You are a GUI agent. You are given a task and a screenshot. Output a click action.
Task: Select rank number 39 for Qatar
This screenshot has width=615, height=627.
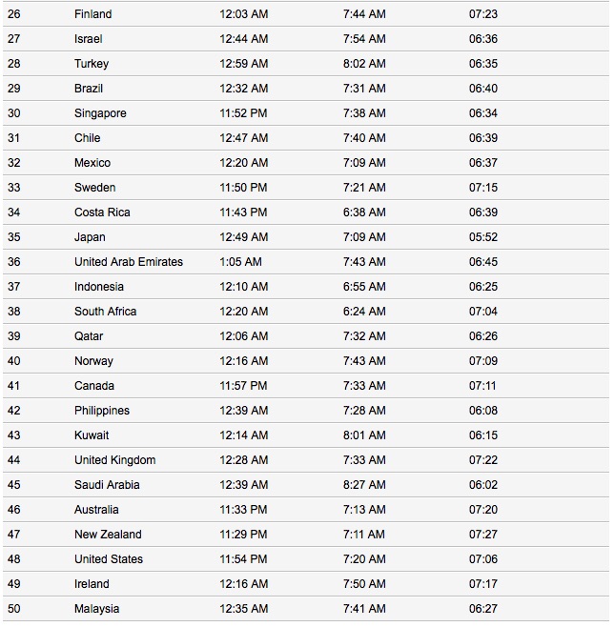13,336
